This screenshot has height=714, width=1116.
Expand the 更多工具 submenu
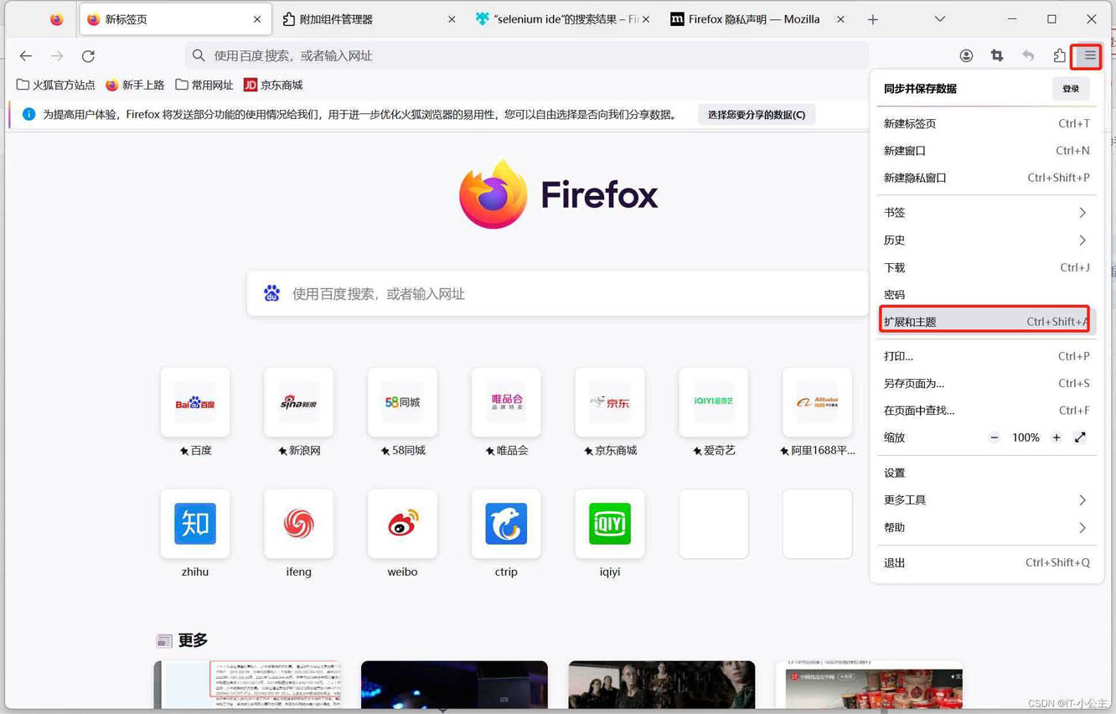click(x=986, y=500)
